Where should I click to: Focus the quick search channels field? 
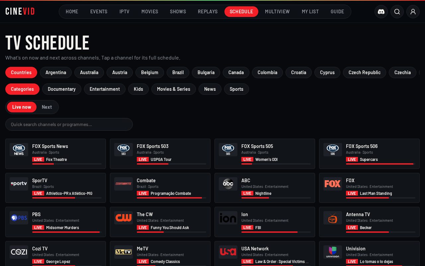pyautogui.click(x=69, y=124)
